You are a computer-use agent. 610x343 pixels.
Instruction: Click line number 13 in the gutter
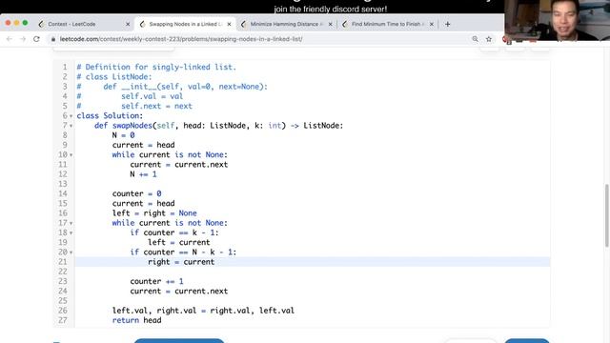tap(63, 184)
